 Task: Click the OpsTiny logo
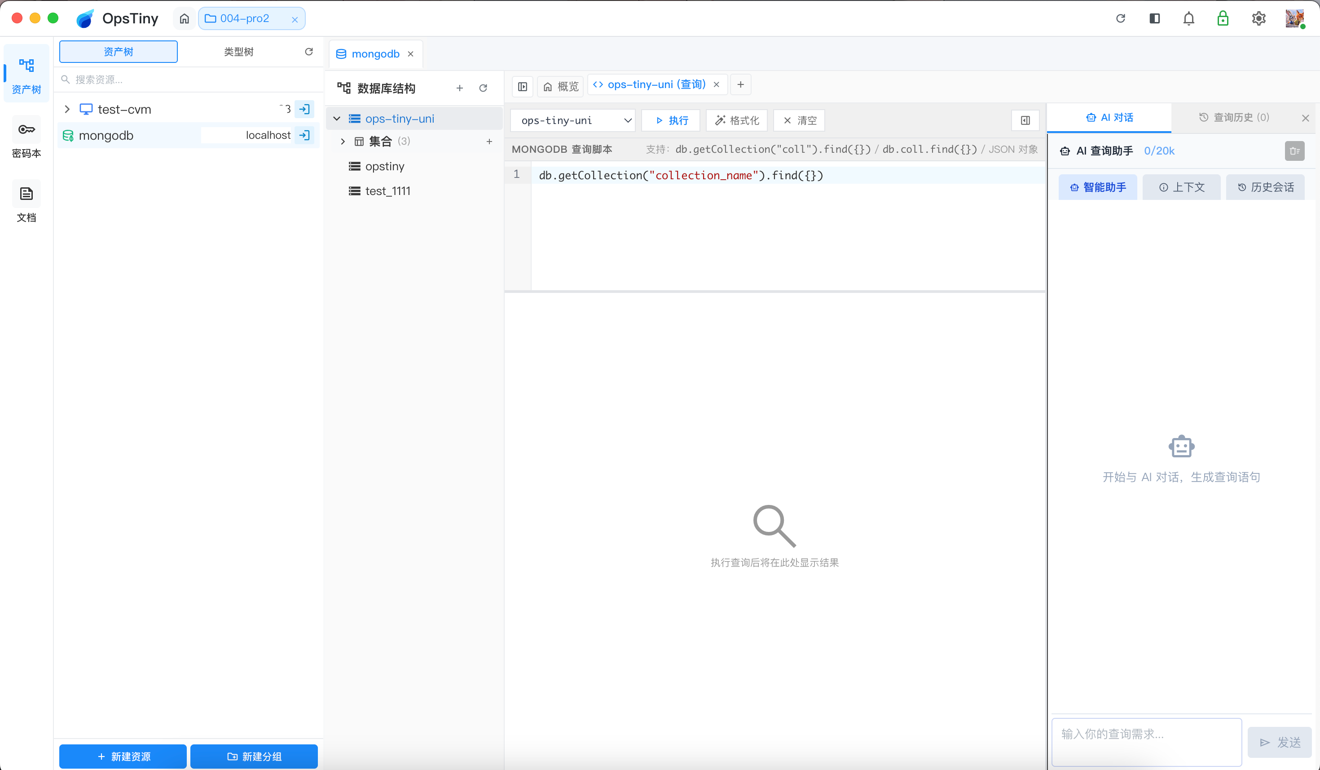click(117, 19)
